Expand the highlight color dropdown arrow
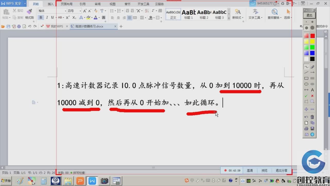This screenshot has height=186, width=330. (92, 18)
